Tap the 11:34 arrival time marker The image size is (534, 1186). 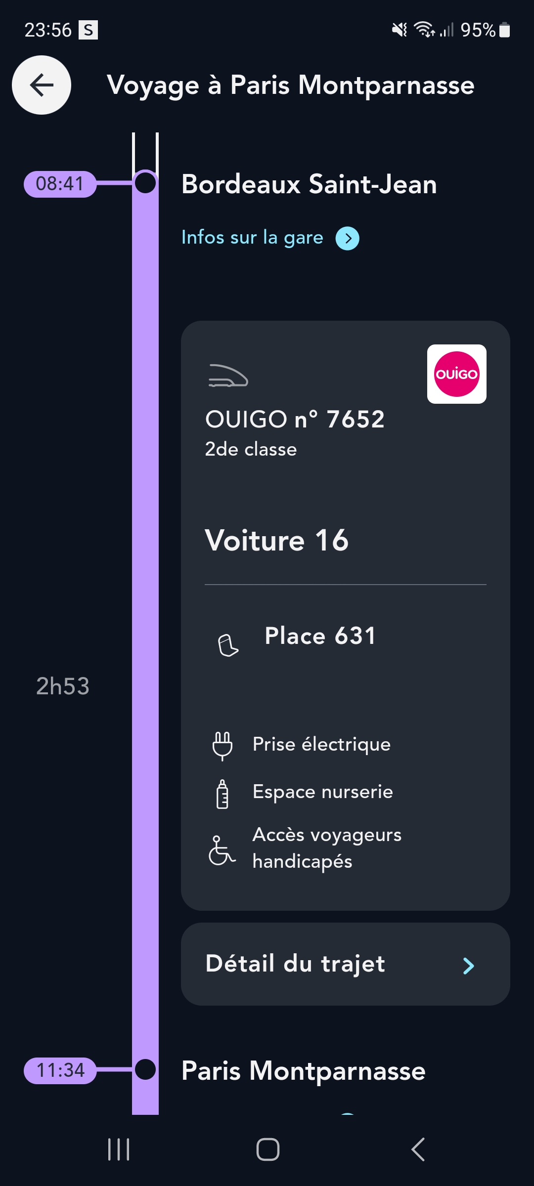(60, 1070)
